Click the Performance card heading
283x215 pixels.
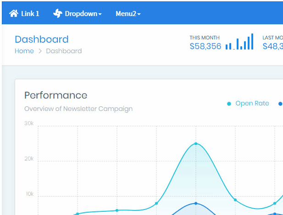pyautogui.click(x=56, y=95)
